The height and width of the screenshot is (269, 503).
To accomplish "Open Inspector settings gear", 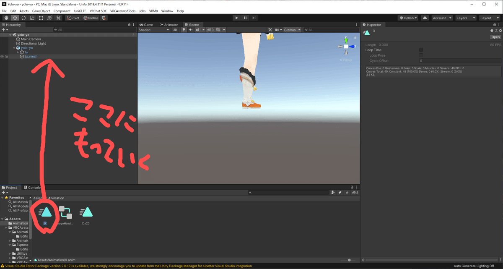I will click(500, 31).
